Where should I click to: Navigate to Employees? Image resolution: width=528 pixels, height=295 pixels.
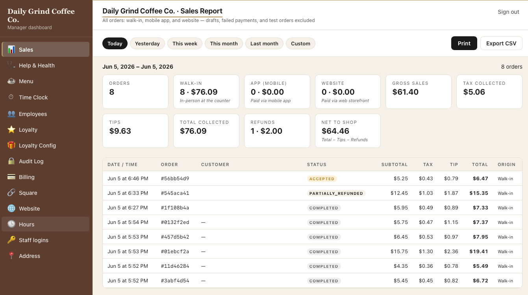[x=33, y=114]
